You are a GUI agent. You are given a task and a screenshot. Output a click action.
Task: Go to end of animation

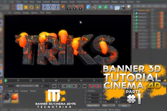tap(85, 86)
